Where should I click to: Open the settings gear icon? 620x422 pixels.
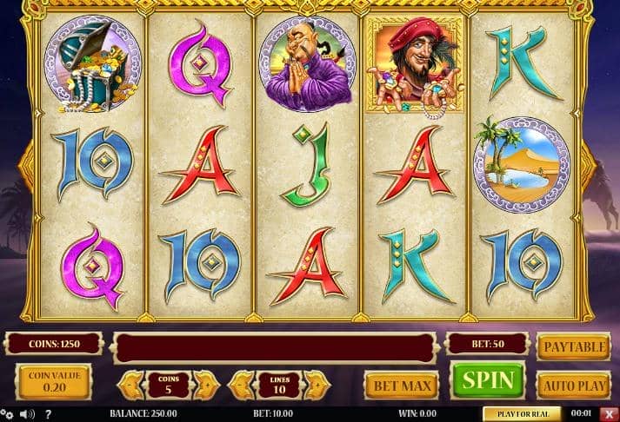pos(7,414)
